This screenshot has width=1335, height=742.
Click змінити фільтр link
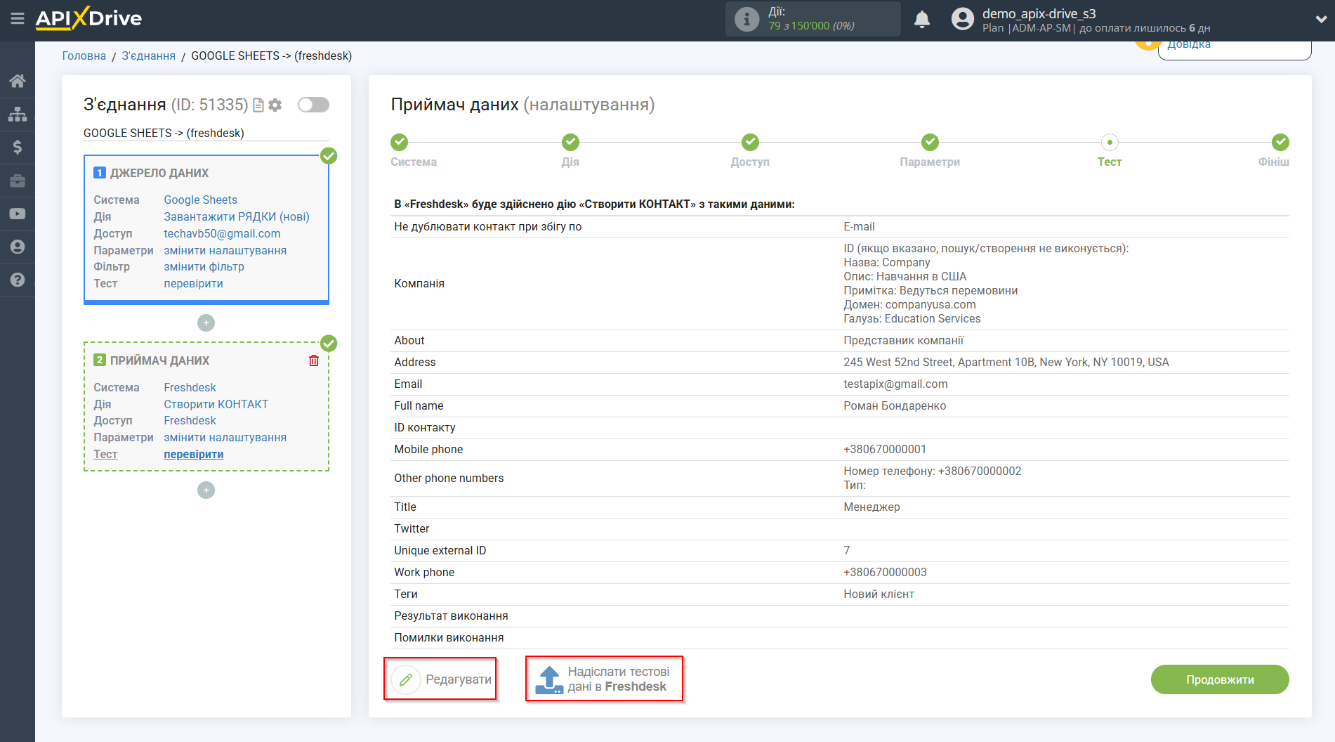coord(204,266)
